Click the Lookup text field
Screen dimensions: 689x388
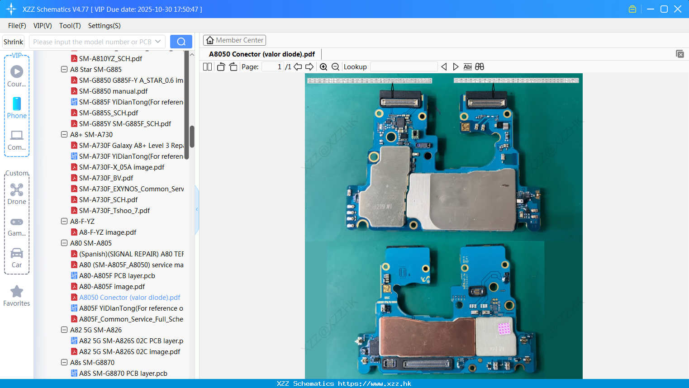click(404, 67)
